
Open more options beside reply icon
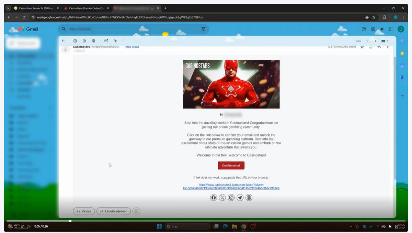point(387,47)
